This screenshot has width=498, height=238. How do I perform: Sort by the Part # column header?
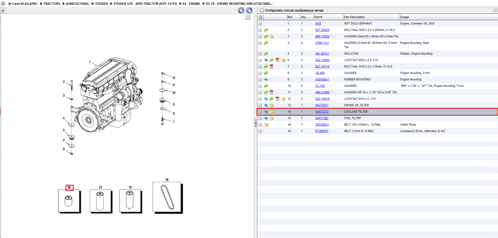tap(319, 17)
